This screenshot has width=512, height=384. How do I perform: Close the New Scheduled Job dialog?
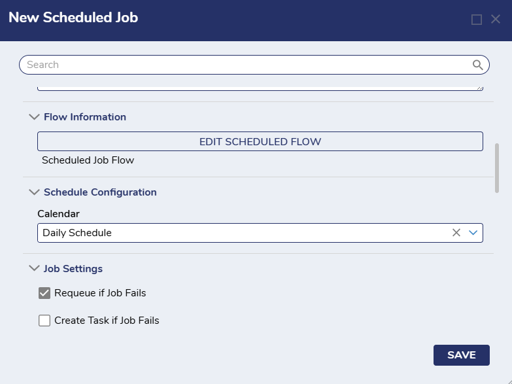(496, 20)
